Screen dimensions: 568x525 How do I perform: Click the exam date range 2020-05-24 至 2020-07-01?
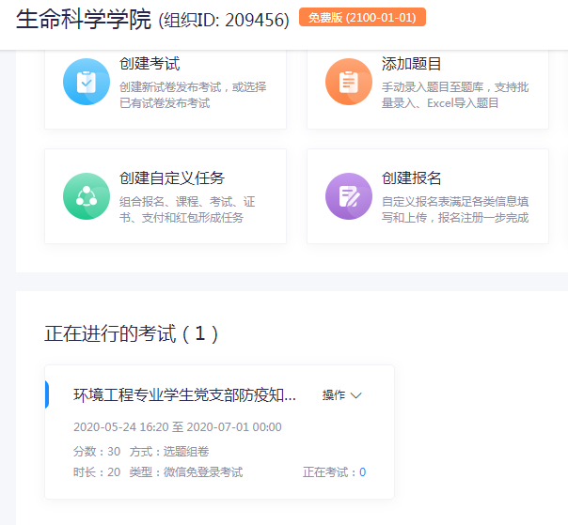(177, 427)
